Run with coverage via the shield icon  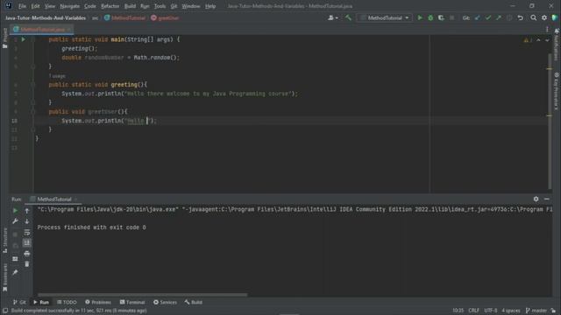point(441,17)
